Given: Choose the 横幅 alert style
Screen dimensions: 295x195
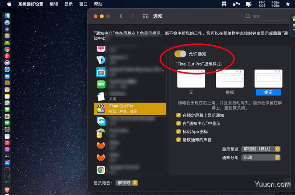Looking at the screenshot, I should [230, 79].
